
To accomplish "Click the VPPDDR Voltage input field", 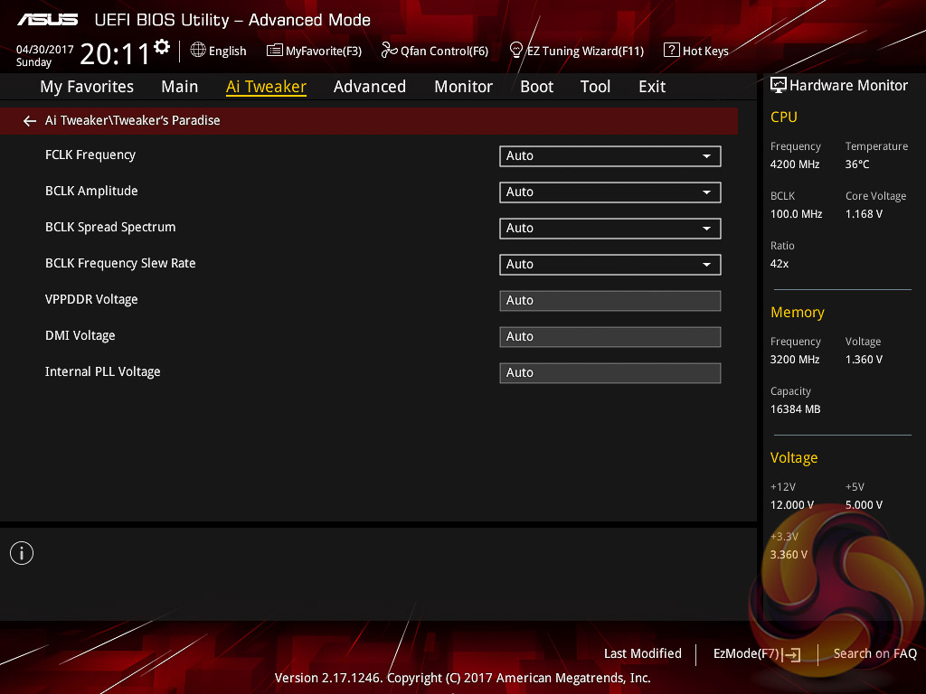I will pyautogui.click(x=609, y=300).
